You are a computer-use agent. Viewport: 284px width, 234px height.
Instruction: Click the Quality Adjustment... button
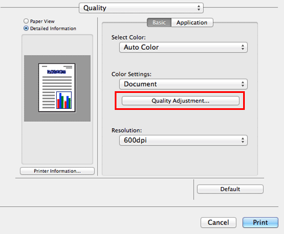click(x=181, y=101)
